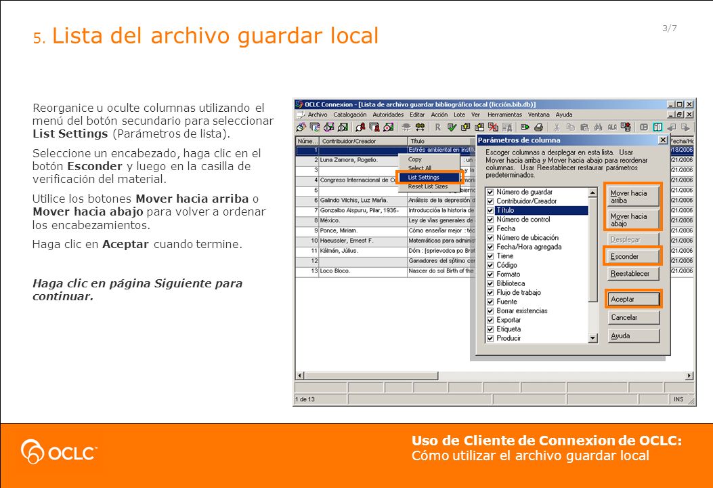Open the Catalogación menu
713x488 pixels.
pyautogui.click(x=349, y=115)
